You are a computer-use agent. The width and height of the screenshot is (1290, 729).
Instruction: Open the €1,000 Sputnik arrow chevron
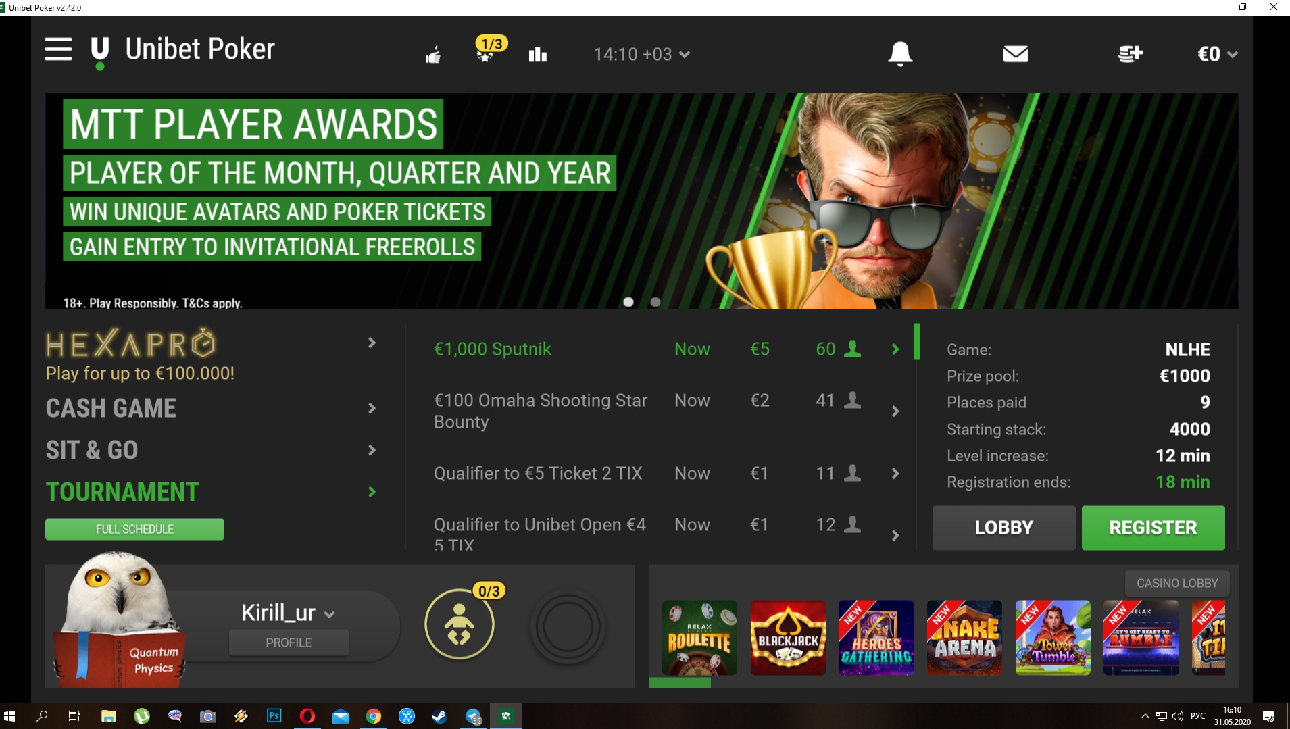coord(895,349)
